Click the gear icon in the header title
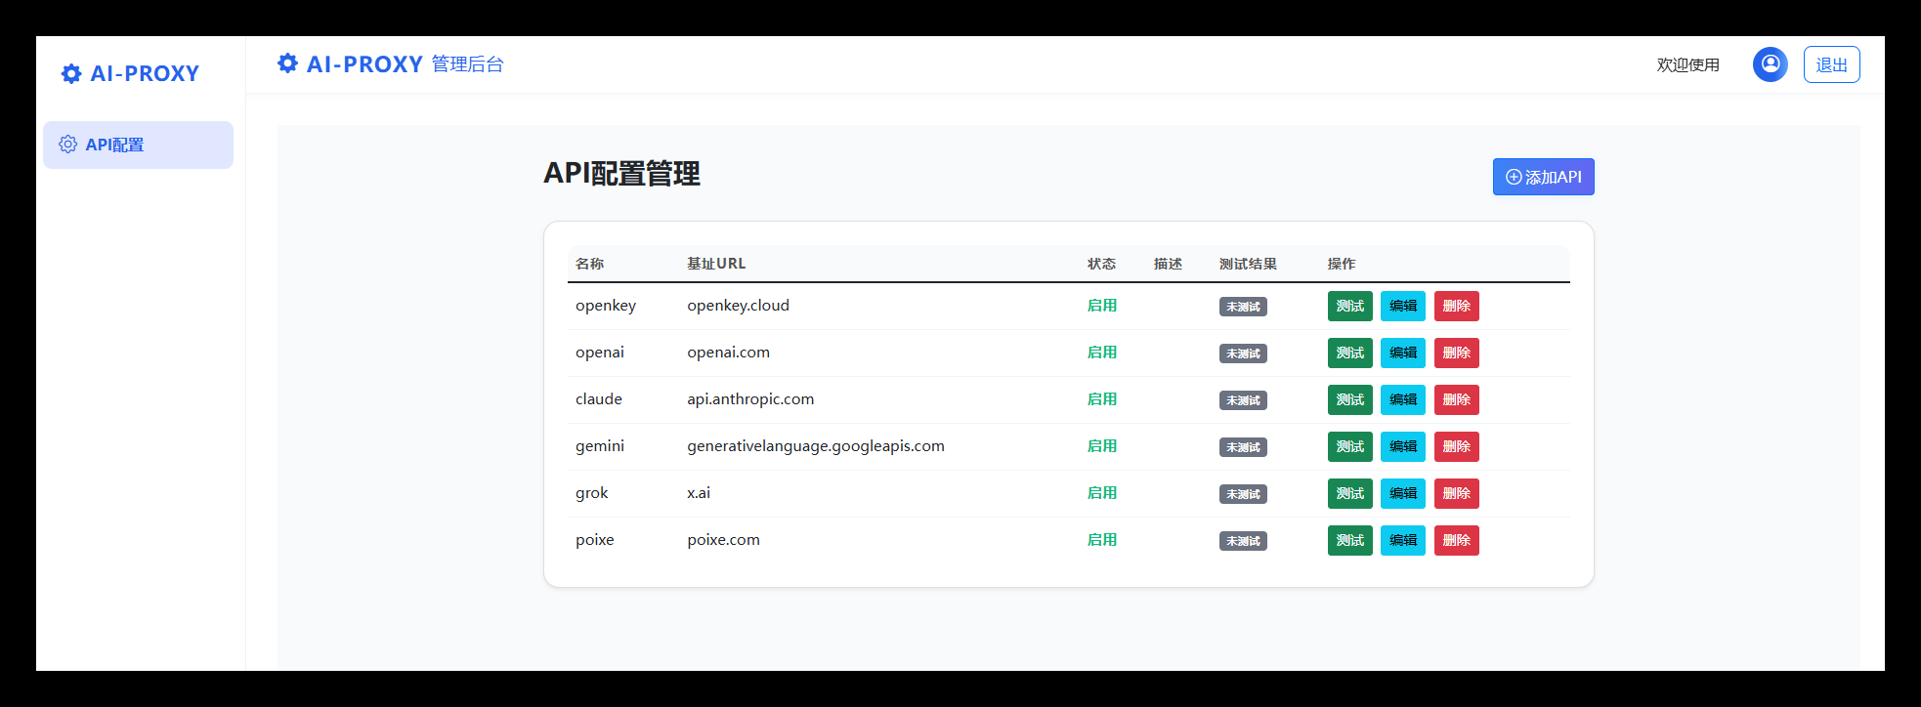This screenshot has height=707, width=1921. [x=287, y=63]
